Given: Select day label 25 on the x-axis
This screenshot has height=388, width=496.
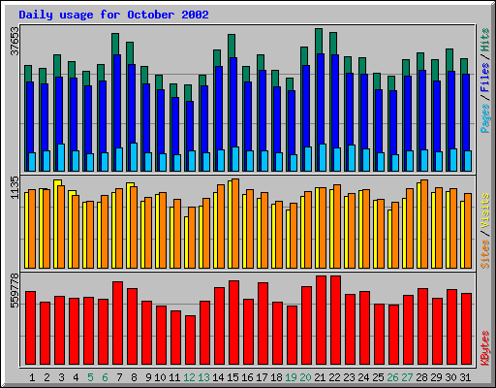Looking at the screenshot, I should (x=378, y=377).
